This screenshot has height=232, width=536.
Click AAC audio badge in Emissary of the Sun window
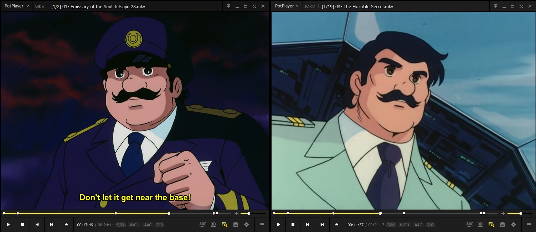tap(148, 225)
